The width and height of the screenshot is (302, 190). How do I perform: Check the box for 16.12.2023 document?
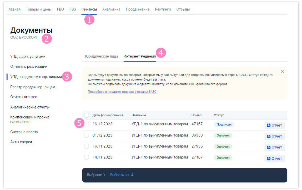pos(87,124)
